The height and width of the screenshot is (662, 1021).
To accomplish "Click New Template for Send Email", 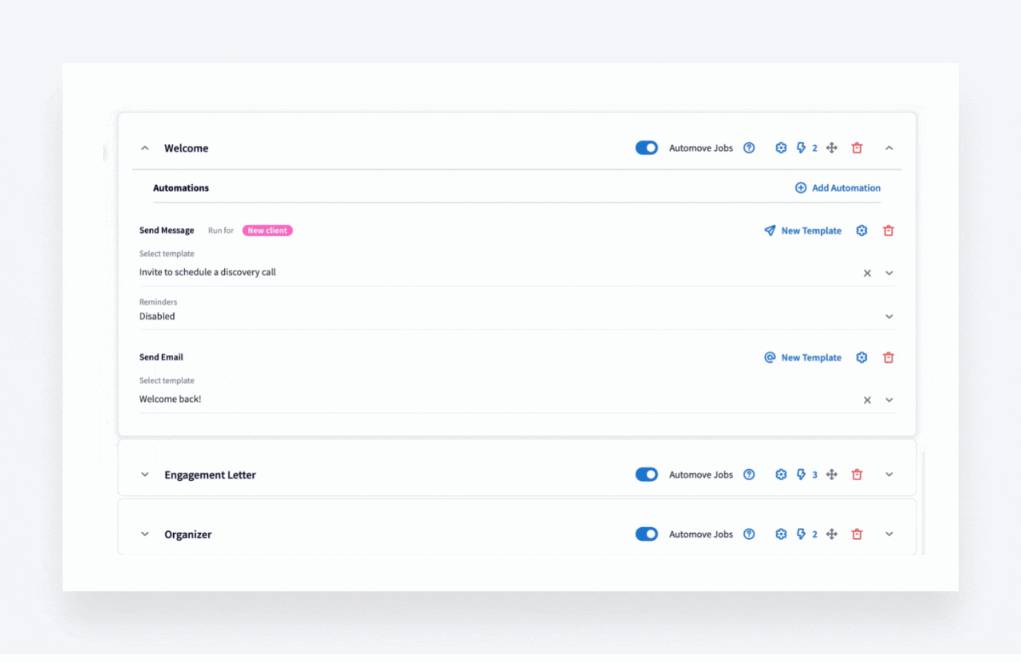I will 802,357.
